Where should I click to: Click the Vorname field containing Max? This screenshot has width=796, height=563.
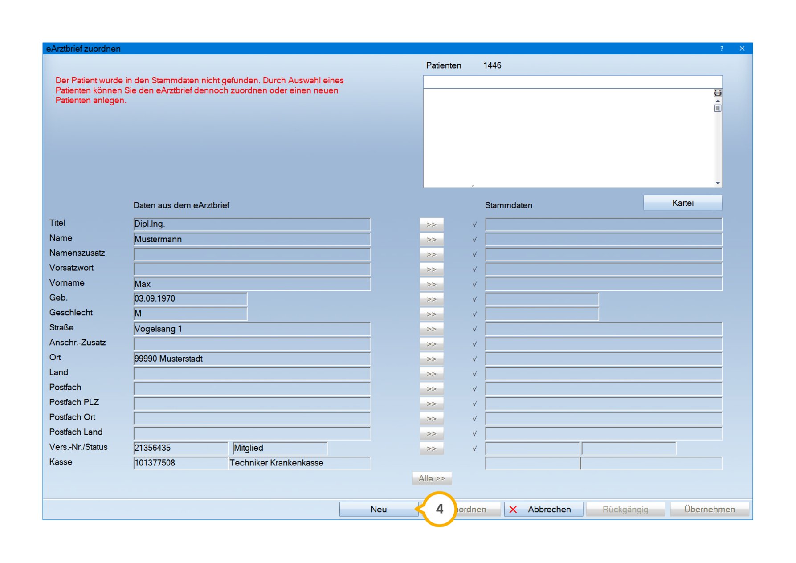click(252, 284)
